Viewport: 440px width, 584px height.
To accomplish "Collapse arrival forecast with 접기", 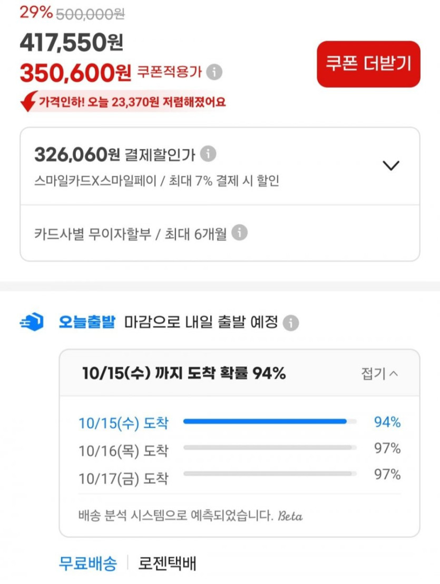I will click(x=379, y=374).
